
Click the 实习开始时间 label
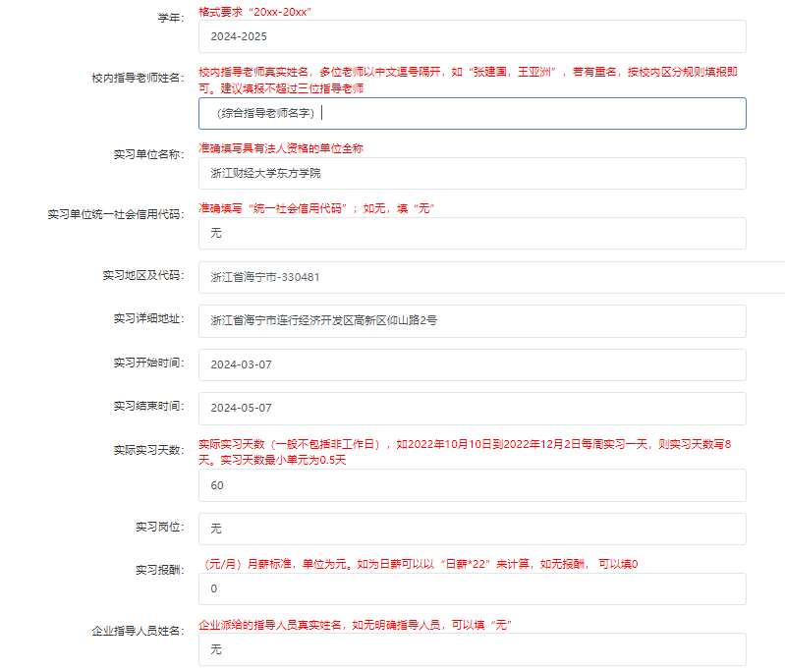pos(148,363)
